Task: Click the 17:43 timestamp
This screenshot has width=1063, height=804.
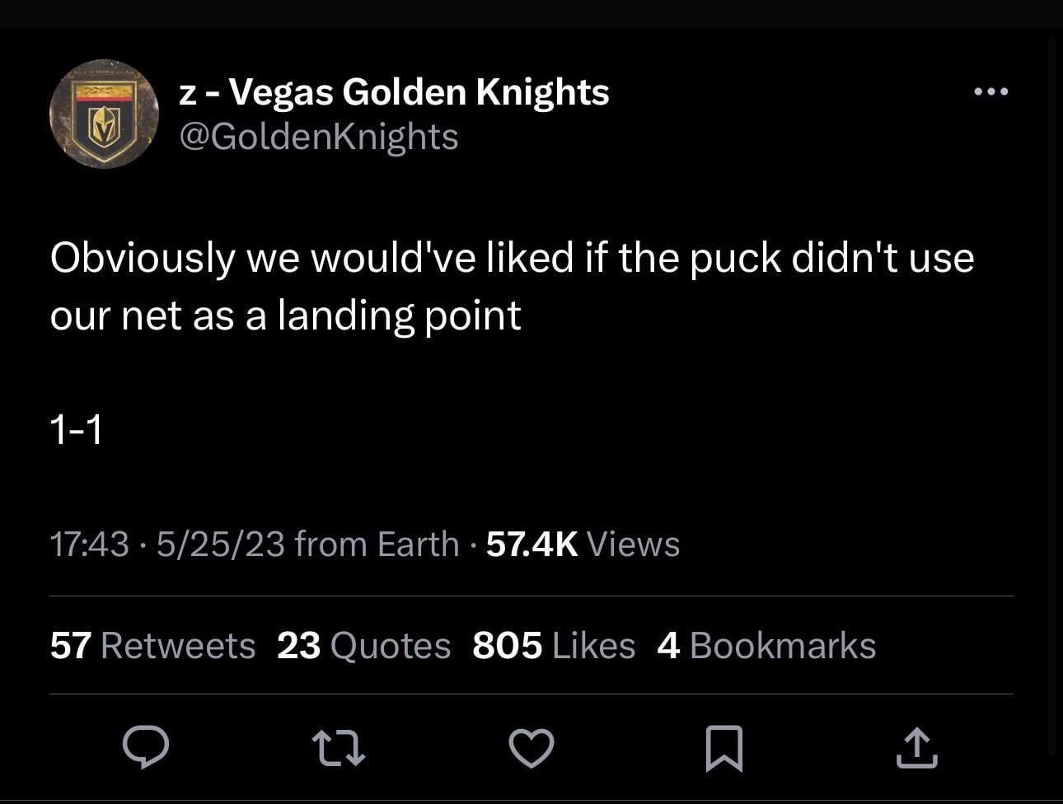Action: (89, 544)
